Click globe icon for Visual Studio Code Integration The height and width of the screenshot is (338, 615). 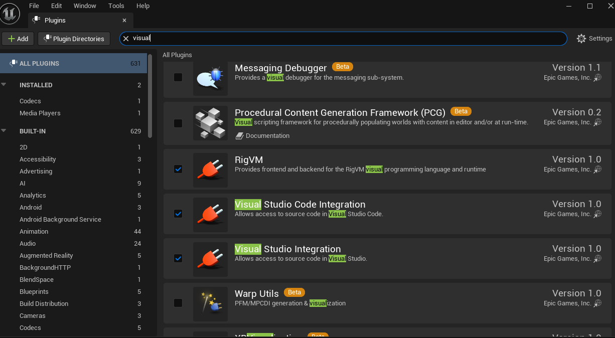click(x=597, y=214)
